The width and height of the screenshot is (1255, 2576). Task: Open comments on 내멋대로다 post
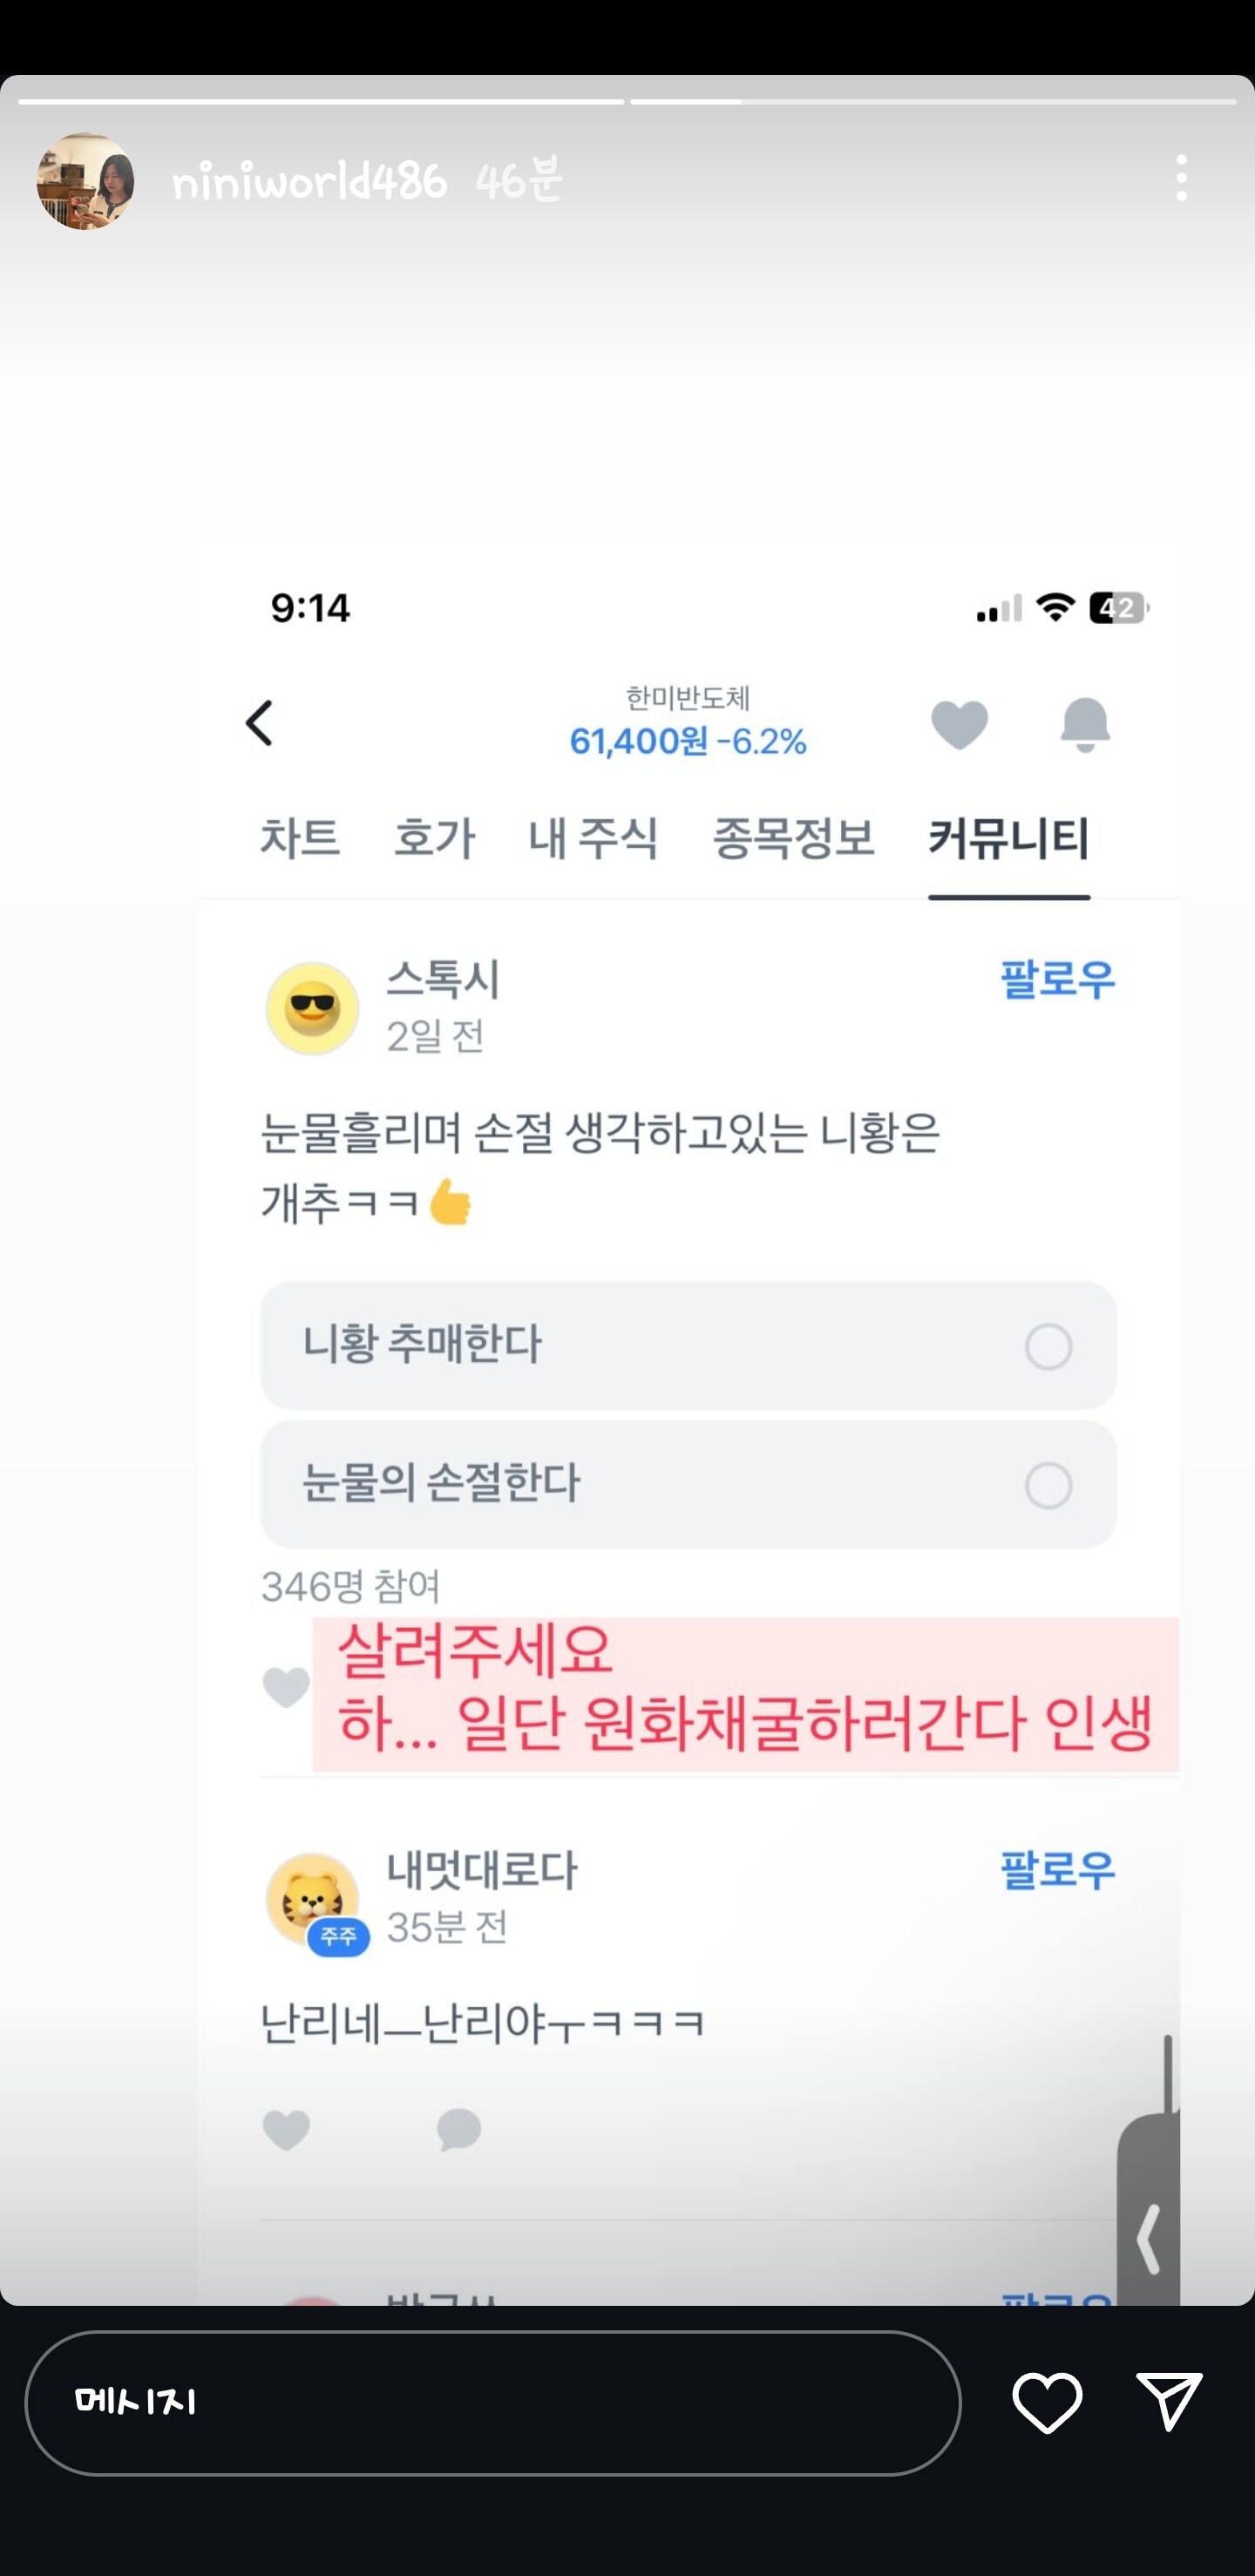click(x=459, y=2130)
